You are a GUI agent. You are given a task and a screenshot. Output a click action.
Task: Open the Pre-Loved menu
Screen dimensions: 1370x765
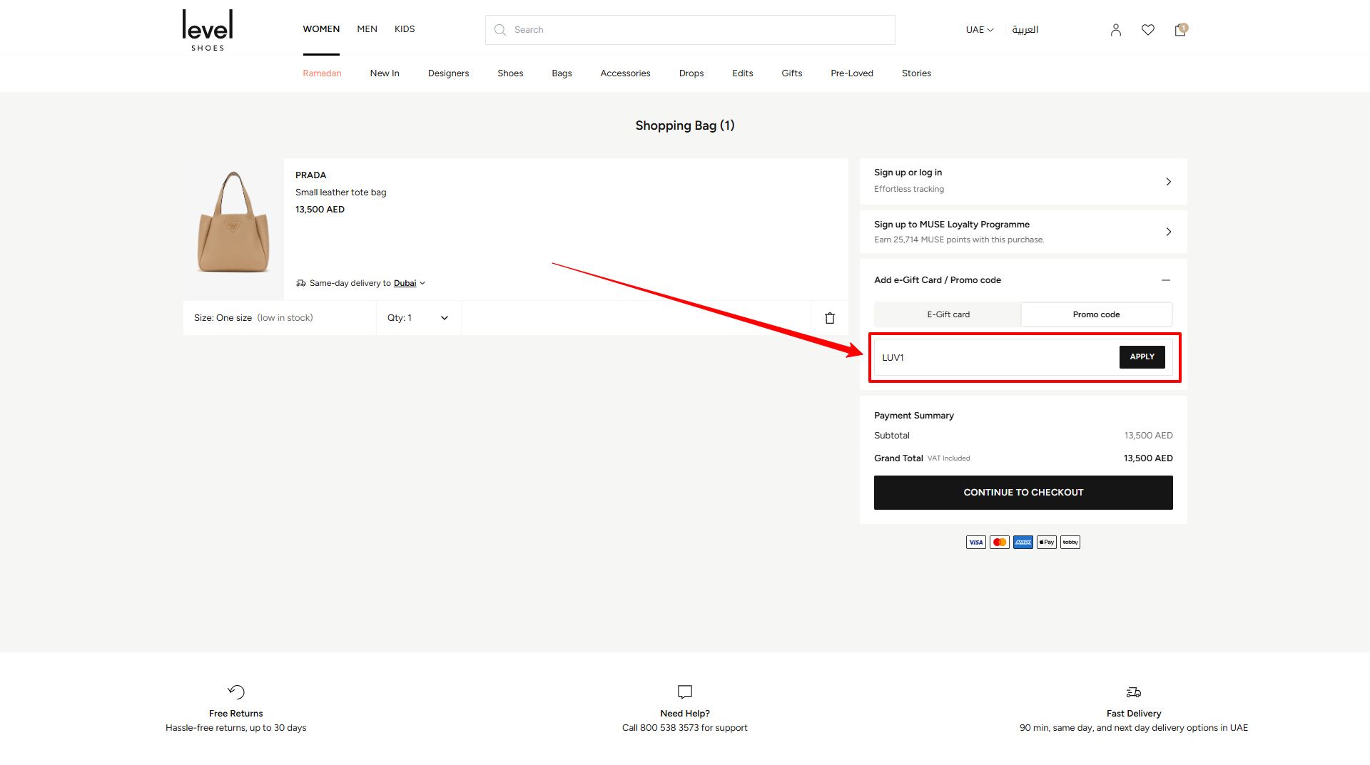852,73
